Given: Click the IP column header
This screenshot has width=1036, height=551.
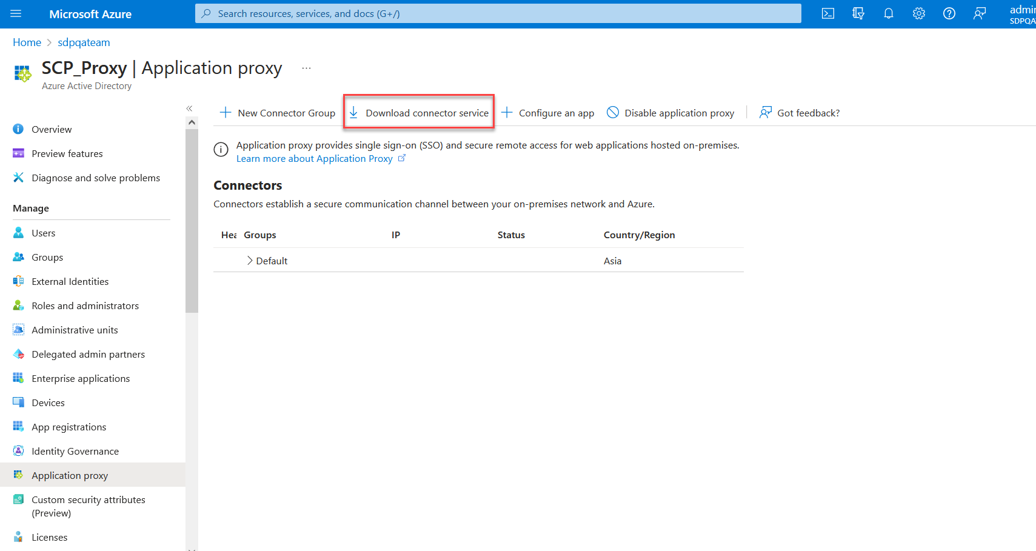Looking at the screenshot, I should click(396, 235).
